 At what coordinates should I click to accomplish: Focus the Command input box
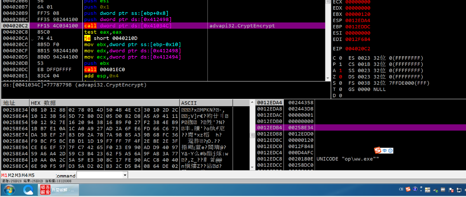click(x=99, y=175)
